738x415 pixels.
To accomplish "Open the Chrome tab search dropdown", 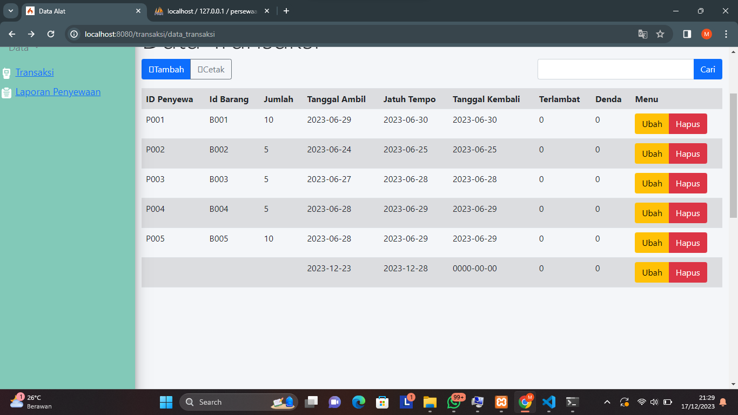I will point(10,11).
